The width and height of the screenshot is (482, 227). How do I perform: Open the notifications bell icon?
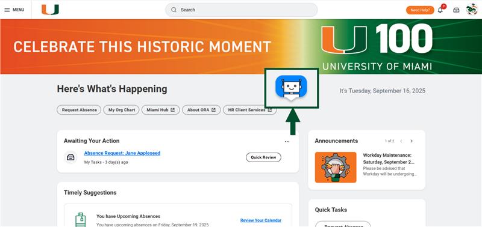[440, 10]
